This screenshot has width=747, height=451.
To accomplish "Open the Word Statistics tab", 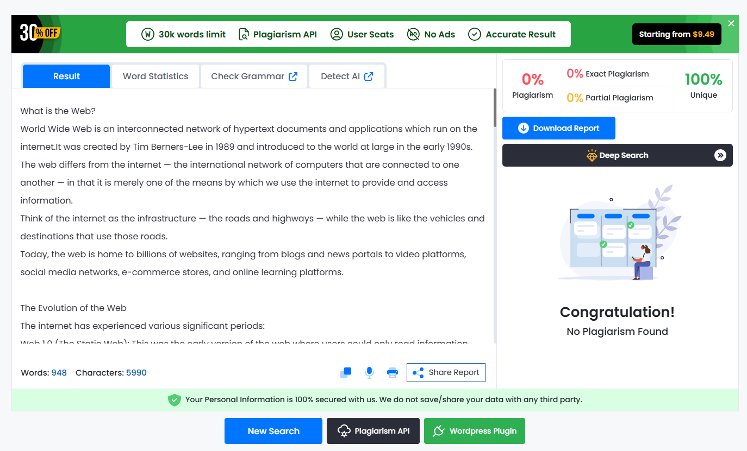I will 155,76.
